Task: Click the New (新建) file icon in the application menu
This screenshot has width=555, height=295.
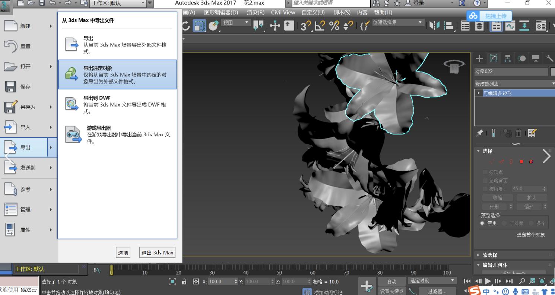Action: coord(10,26)
